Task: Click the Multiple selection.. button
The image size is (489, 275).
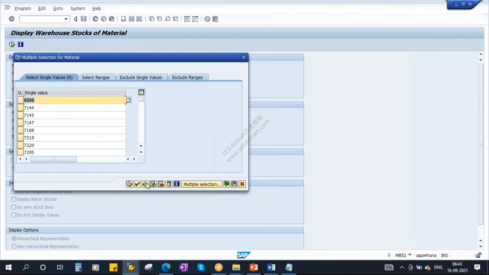Action: pyautogui.click(x=201, y=184)
